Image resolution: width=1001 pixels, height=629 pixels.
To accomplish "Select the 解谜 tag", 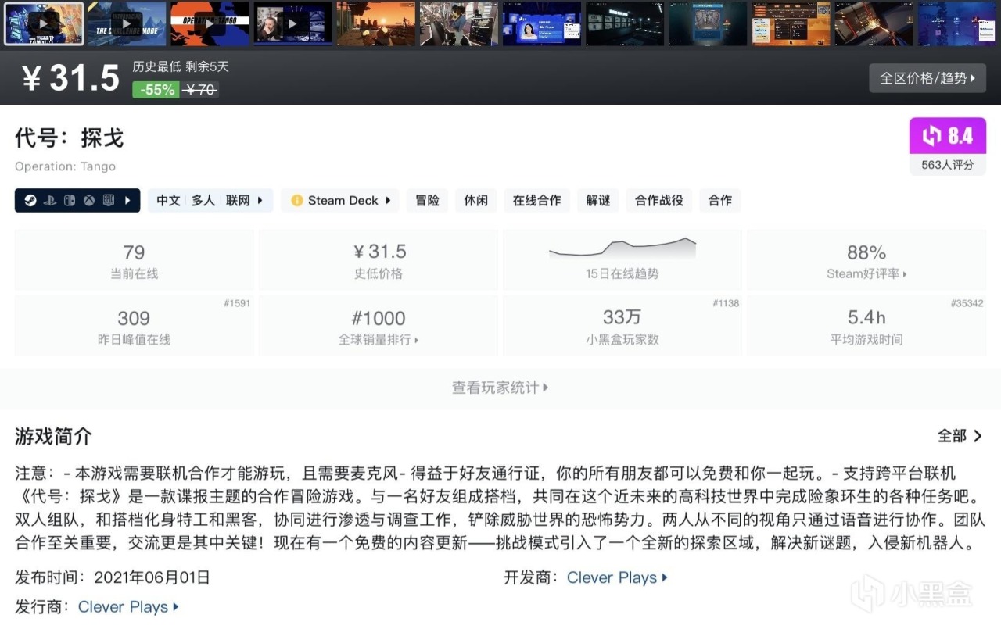I will tap(598, 201).
